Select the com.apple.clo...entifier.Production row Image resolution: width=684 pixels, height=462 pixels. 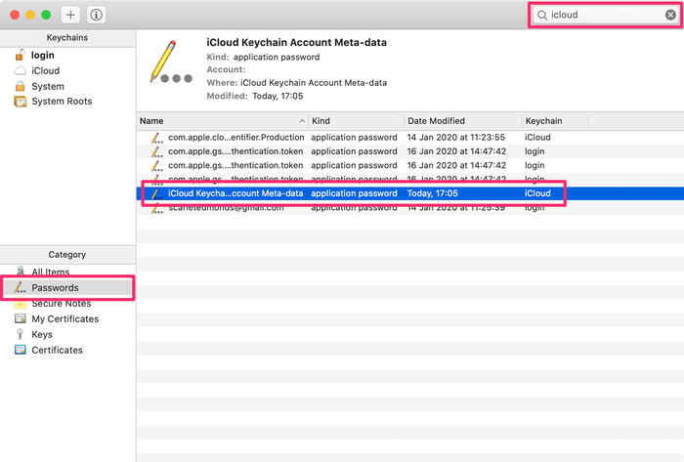point(410,138)
